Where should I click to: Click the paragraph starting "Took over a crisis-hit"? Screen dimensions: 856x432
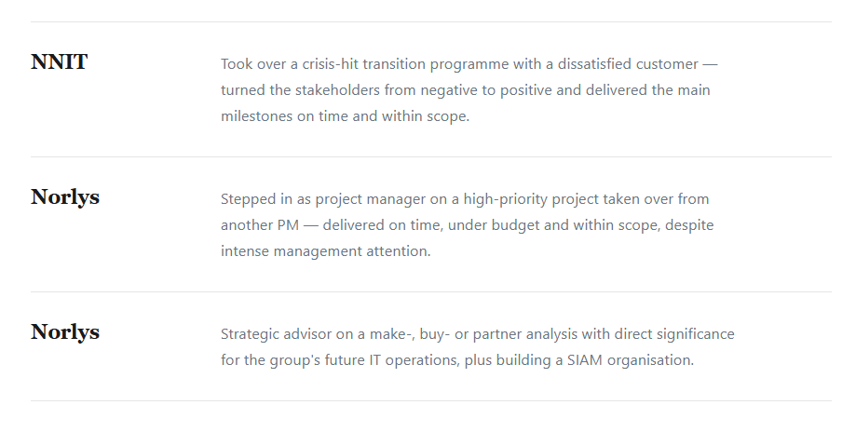coord(469,90)
